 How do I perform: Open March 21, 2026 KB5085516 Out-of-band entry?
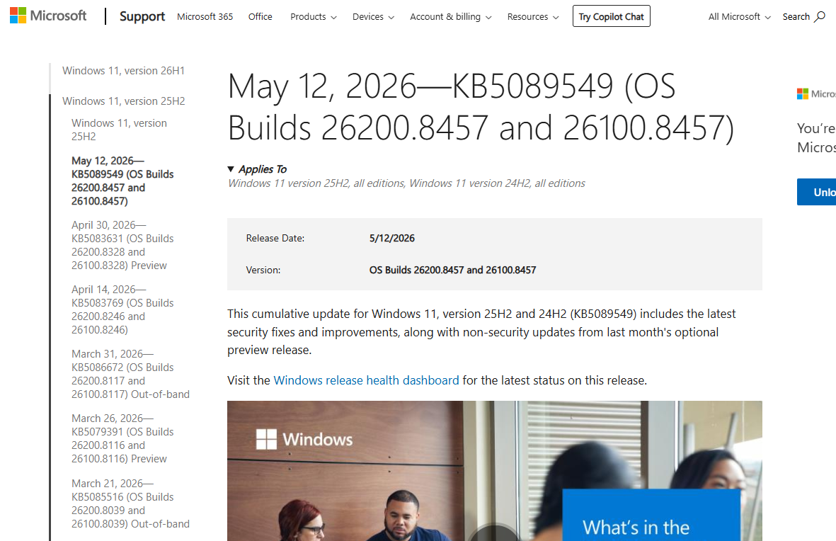[130, 503]
